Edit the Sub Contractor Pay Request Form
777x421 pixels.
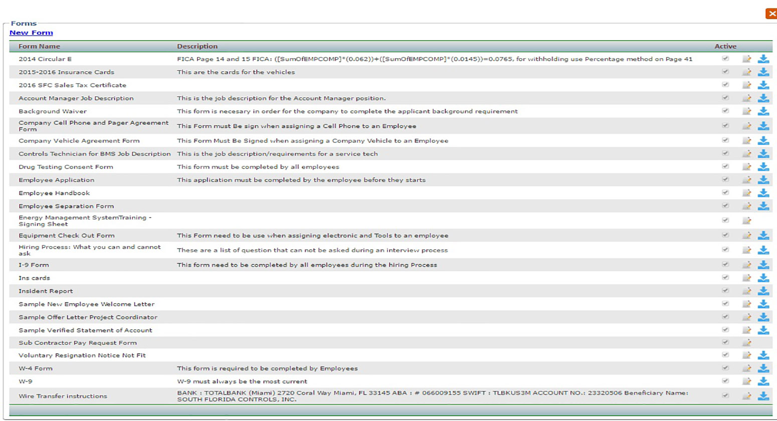[x=746, y=343]
